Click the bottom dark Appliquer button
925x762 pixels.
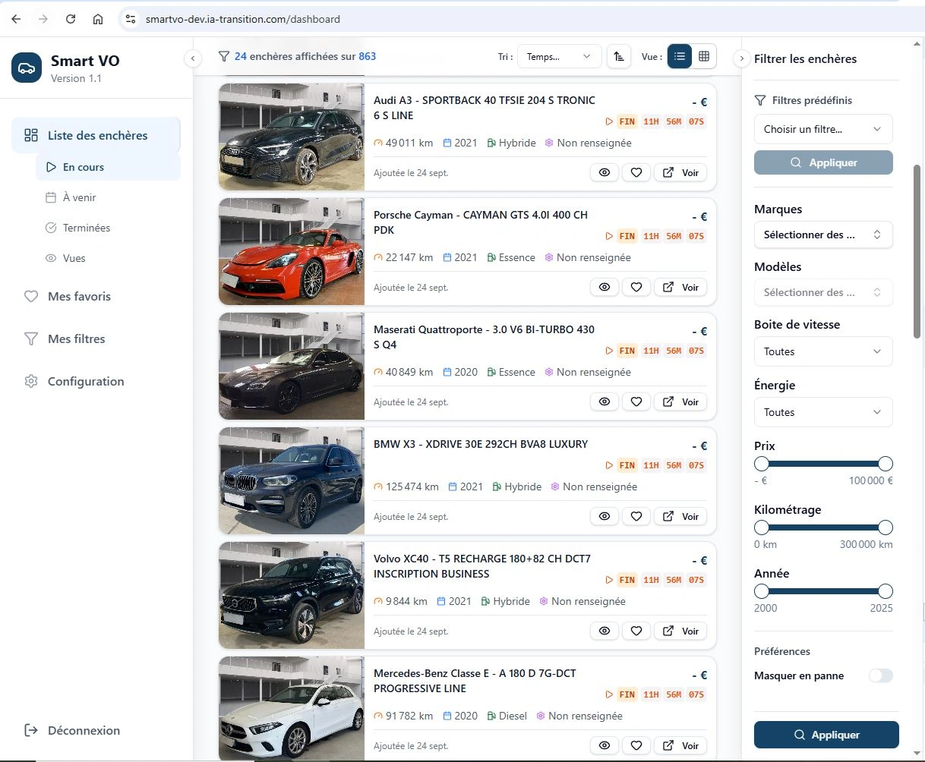[x=826, y=735]
